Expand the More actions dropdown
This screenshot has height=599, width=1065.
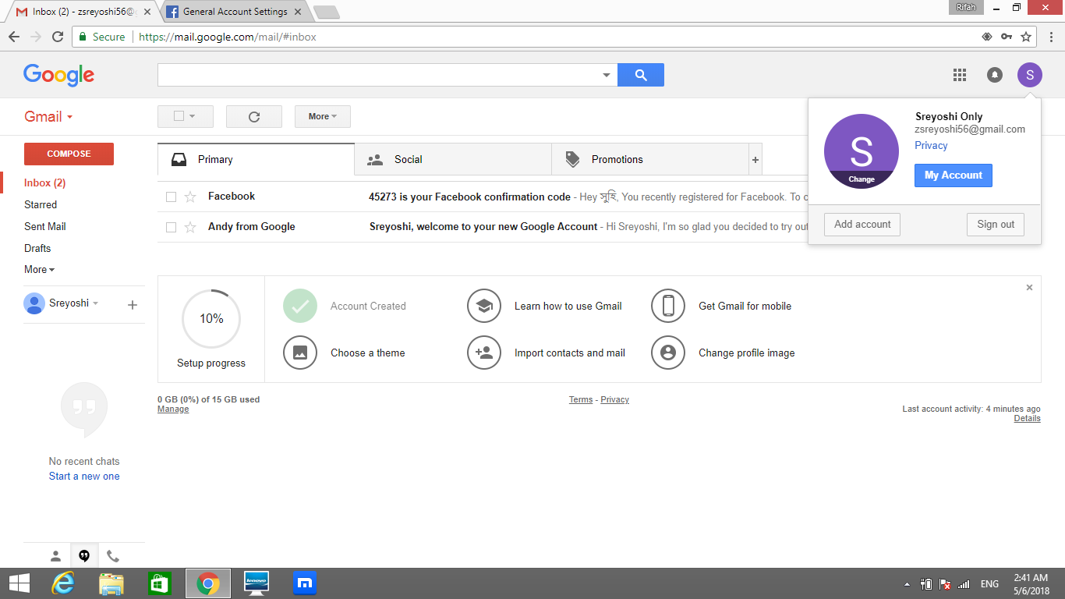pos(323,116)
